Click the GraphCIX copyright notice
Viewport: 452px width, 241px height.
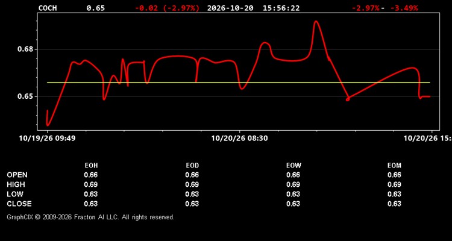pyautogui.click(x=90, y=217)
